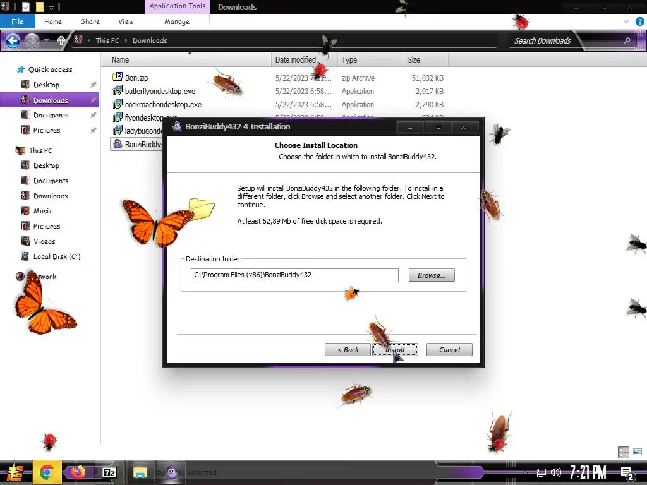647x485 pixels.
Task: Switch to the Share ribbon tab
Action: click(x=90, y=21)
